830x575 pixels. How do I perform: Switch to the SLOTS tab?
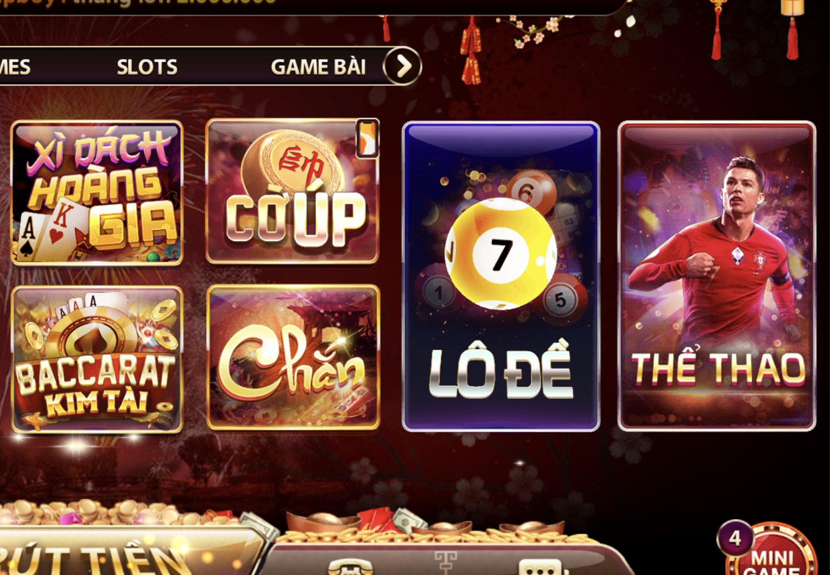pyautogui.click(x=147, y=67)
